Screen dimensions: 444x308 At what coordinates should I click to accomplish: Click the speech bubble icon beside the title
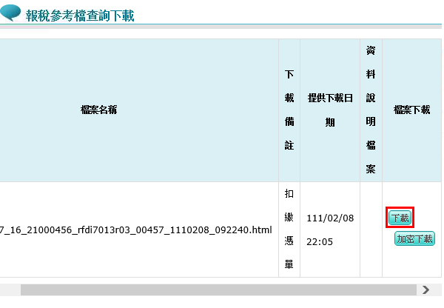point(11,13)
